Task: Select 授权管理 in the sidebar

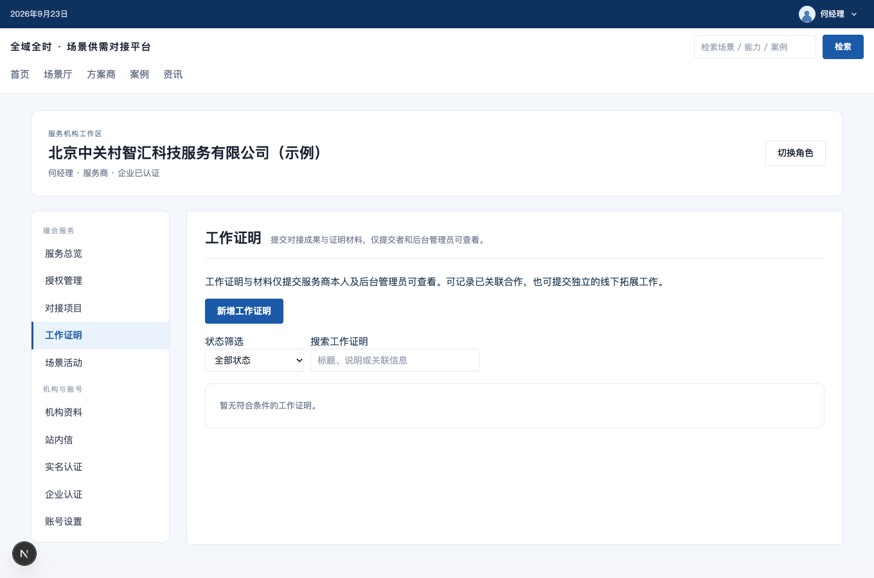Action: [100, 281]
